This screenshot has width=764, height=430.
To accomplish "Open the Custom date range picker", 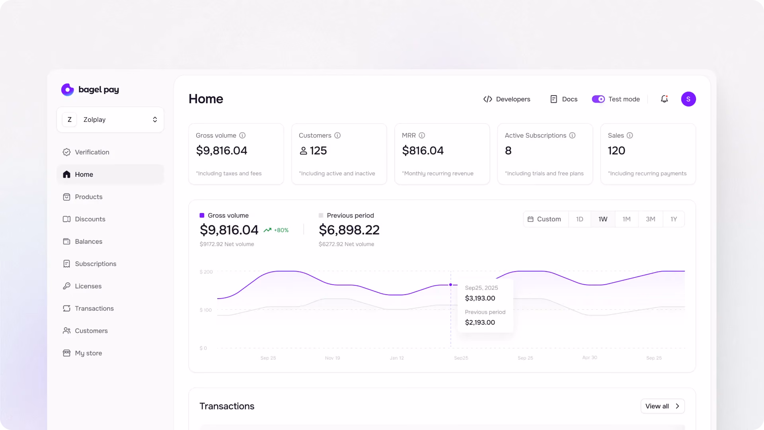I will pos(546,219).
